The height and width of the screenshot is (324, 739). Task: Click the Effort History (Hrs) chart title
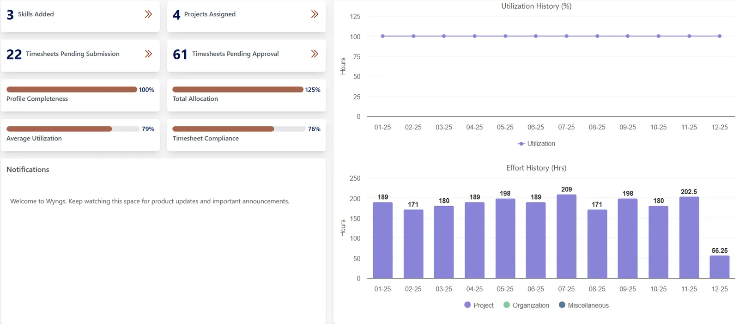[536, 168]
